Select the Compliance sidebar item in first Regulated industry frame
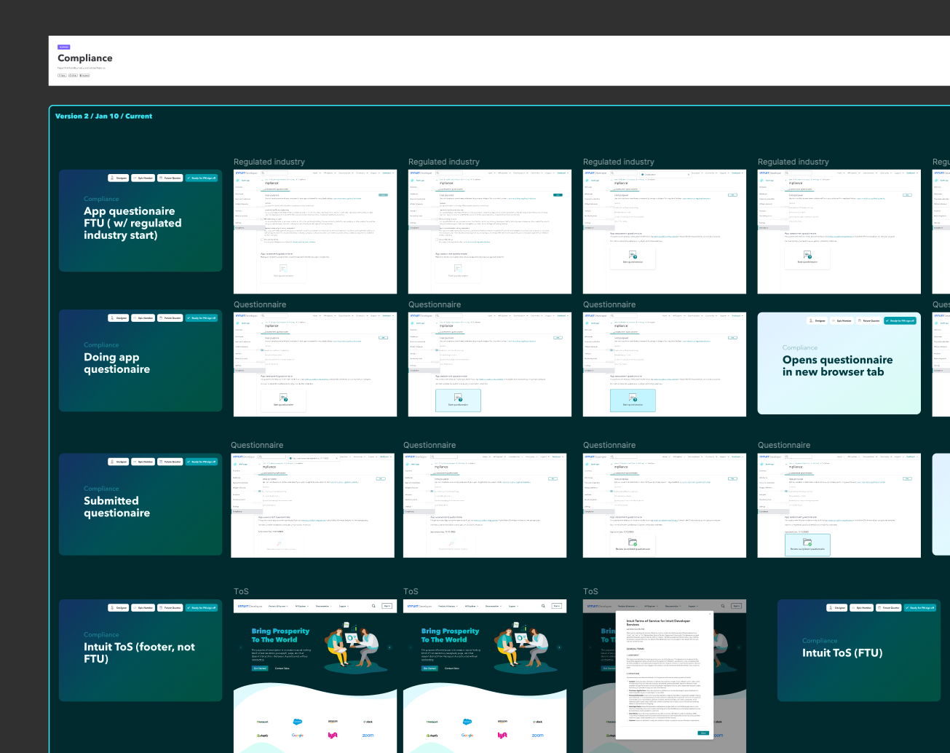Viewport: 950px width, 753px height. [x=240, y=228]
